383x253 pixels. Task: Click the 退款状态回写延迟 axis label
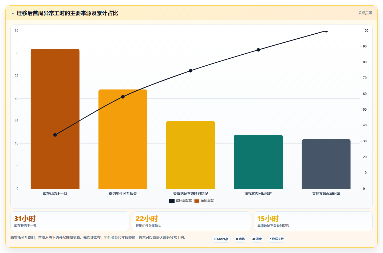[258, 194]
